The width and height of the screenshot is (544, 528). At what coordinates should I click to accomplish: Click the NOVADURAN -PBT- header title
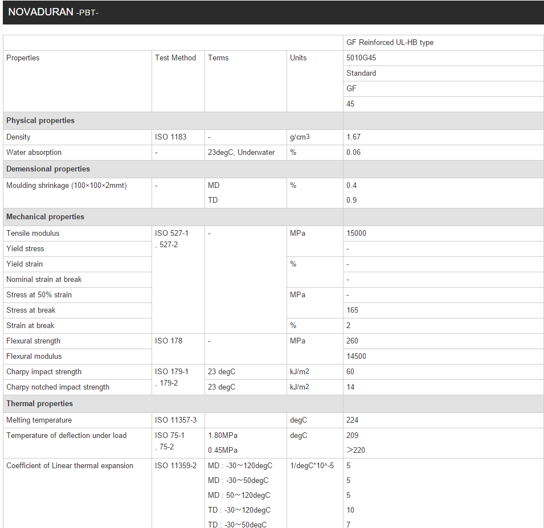click(x=53, y=12)
